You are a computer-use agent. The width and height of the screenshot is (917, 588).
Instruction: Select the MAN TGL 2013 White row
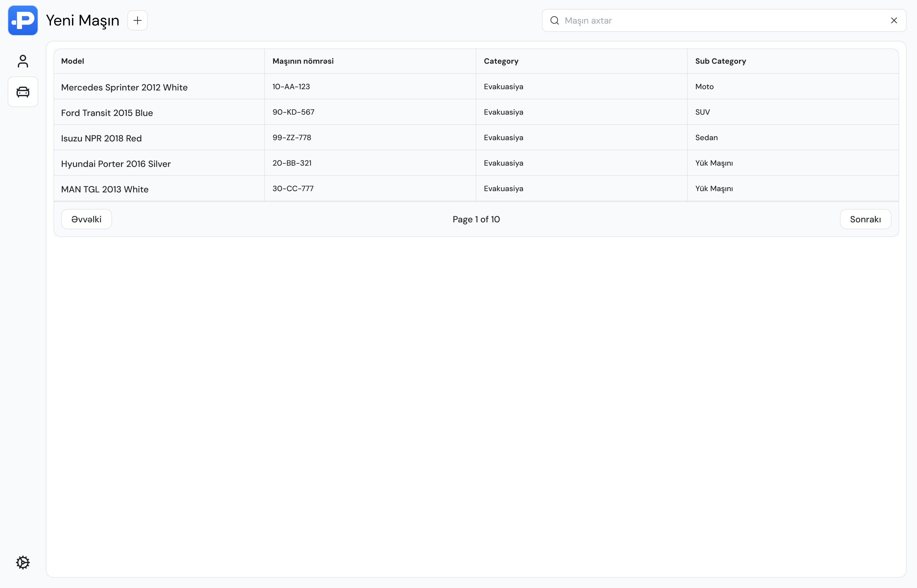(x=104, y=189)
